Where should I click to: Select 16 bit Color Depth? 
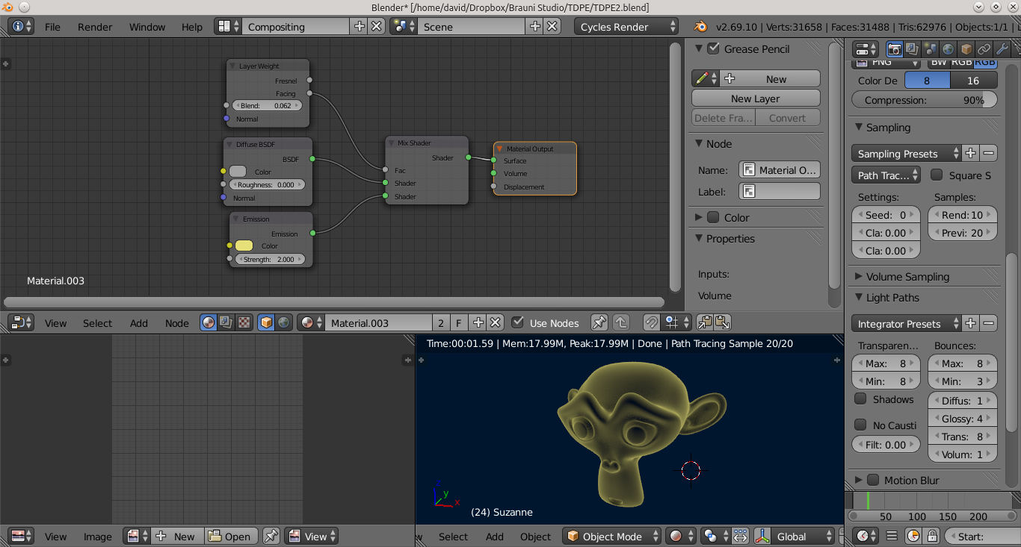pyautogui.click(x=973, y=81)
